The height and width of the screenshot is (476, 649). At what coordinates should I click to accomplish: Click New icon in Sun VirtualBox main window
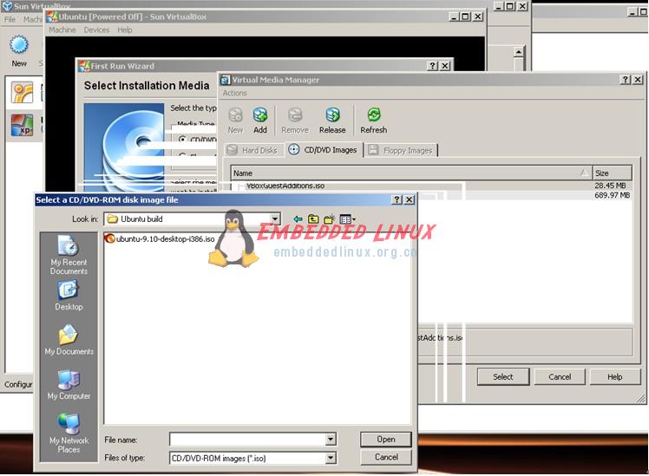pyautogui.click(x=18, y=45)
